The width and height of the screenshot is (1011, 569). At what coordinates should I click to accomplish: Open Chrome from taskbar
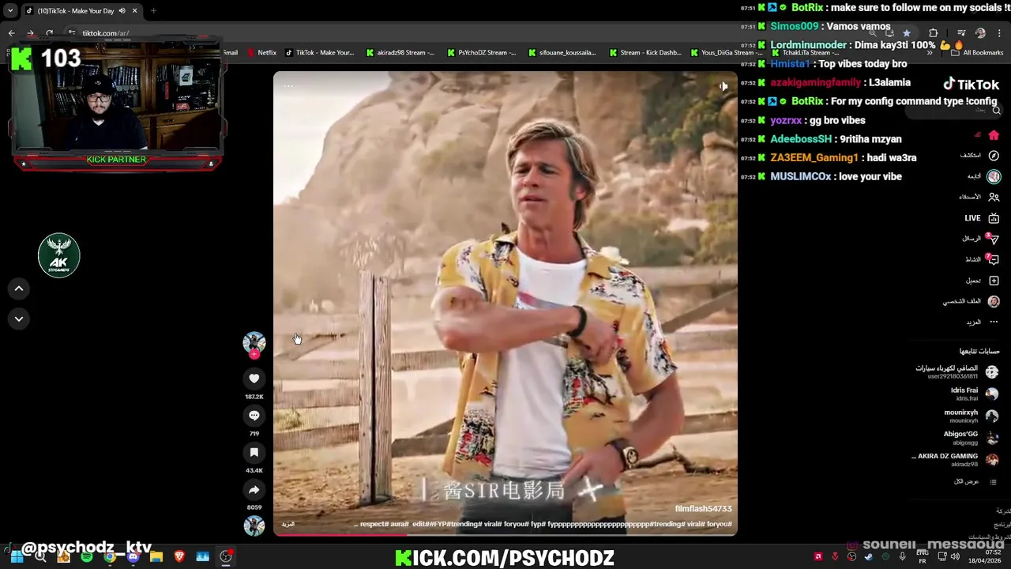[110, 557]
